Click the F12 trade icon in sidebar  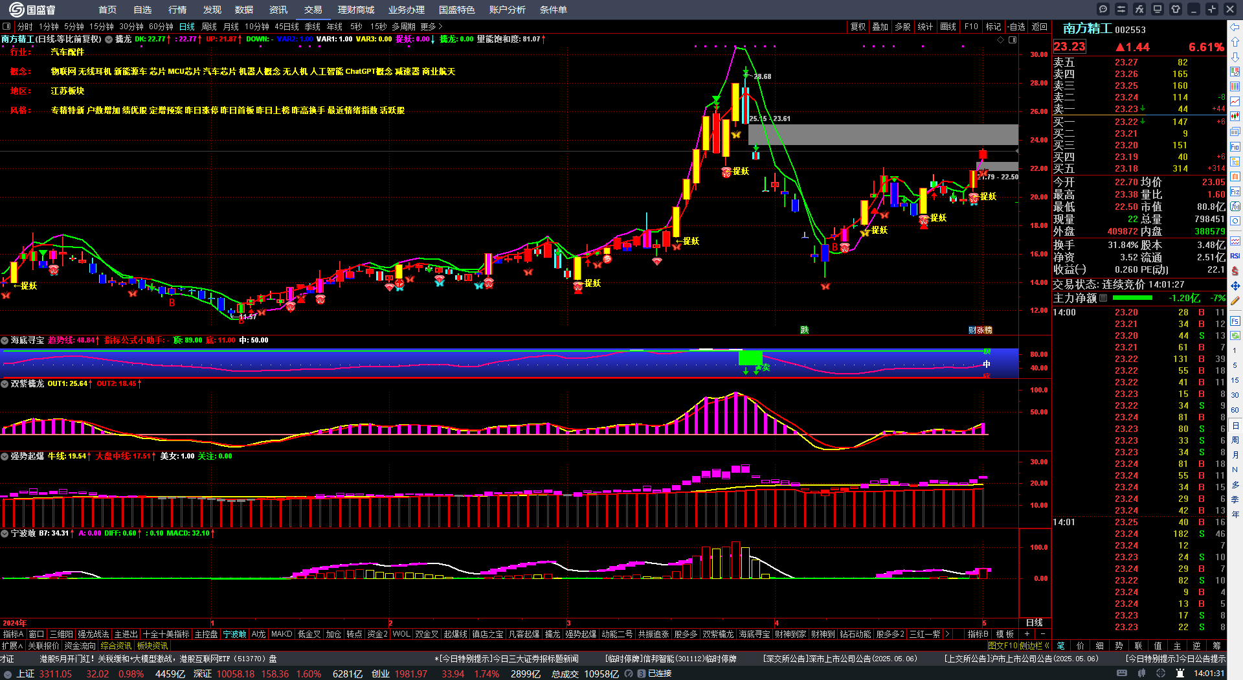tap(1235, 192)
